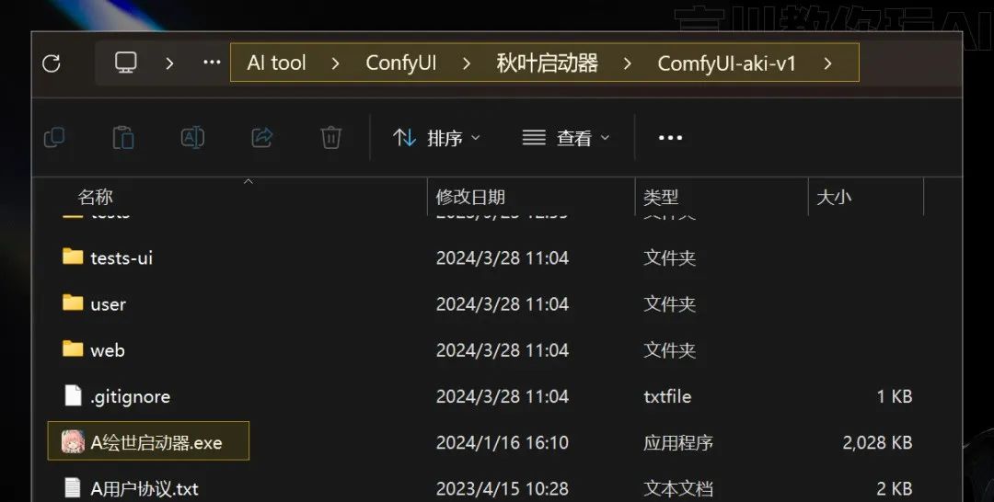Navigate to AI tool folder breadcrumb
The height and width of the screenshot is (502, 994).
tap(276, 63)
